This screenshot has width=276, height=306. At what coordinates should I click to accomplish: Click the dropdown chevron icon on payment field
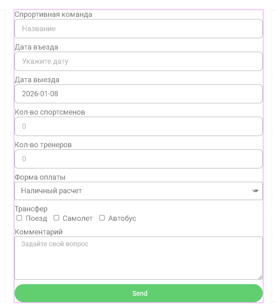coord(256,191)
